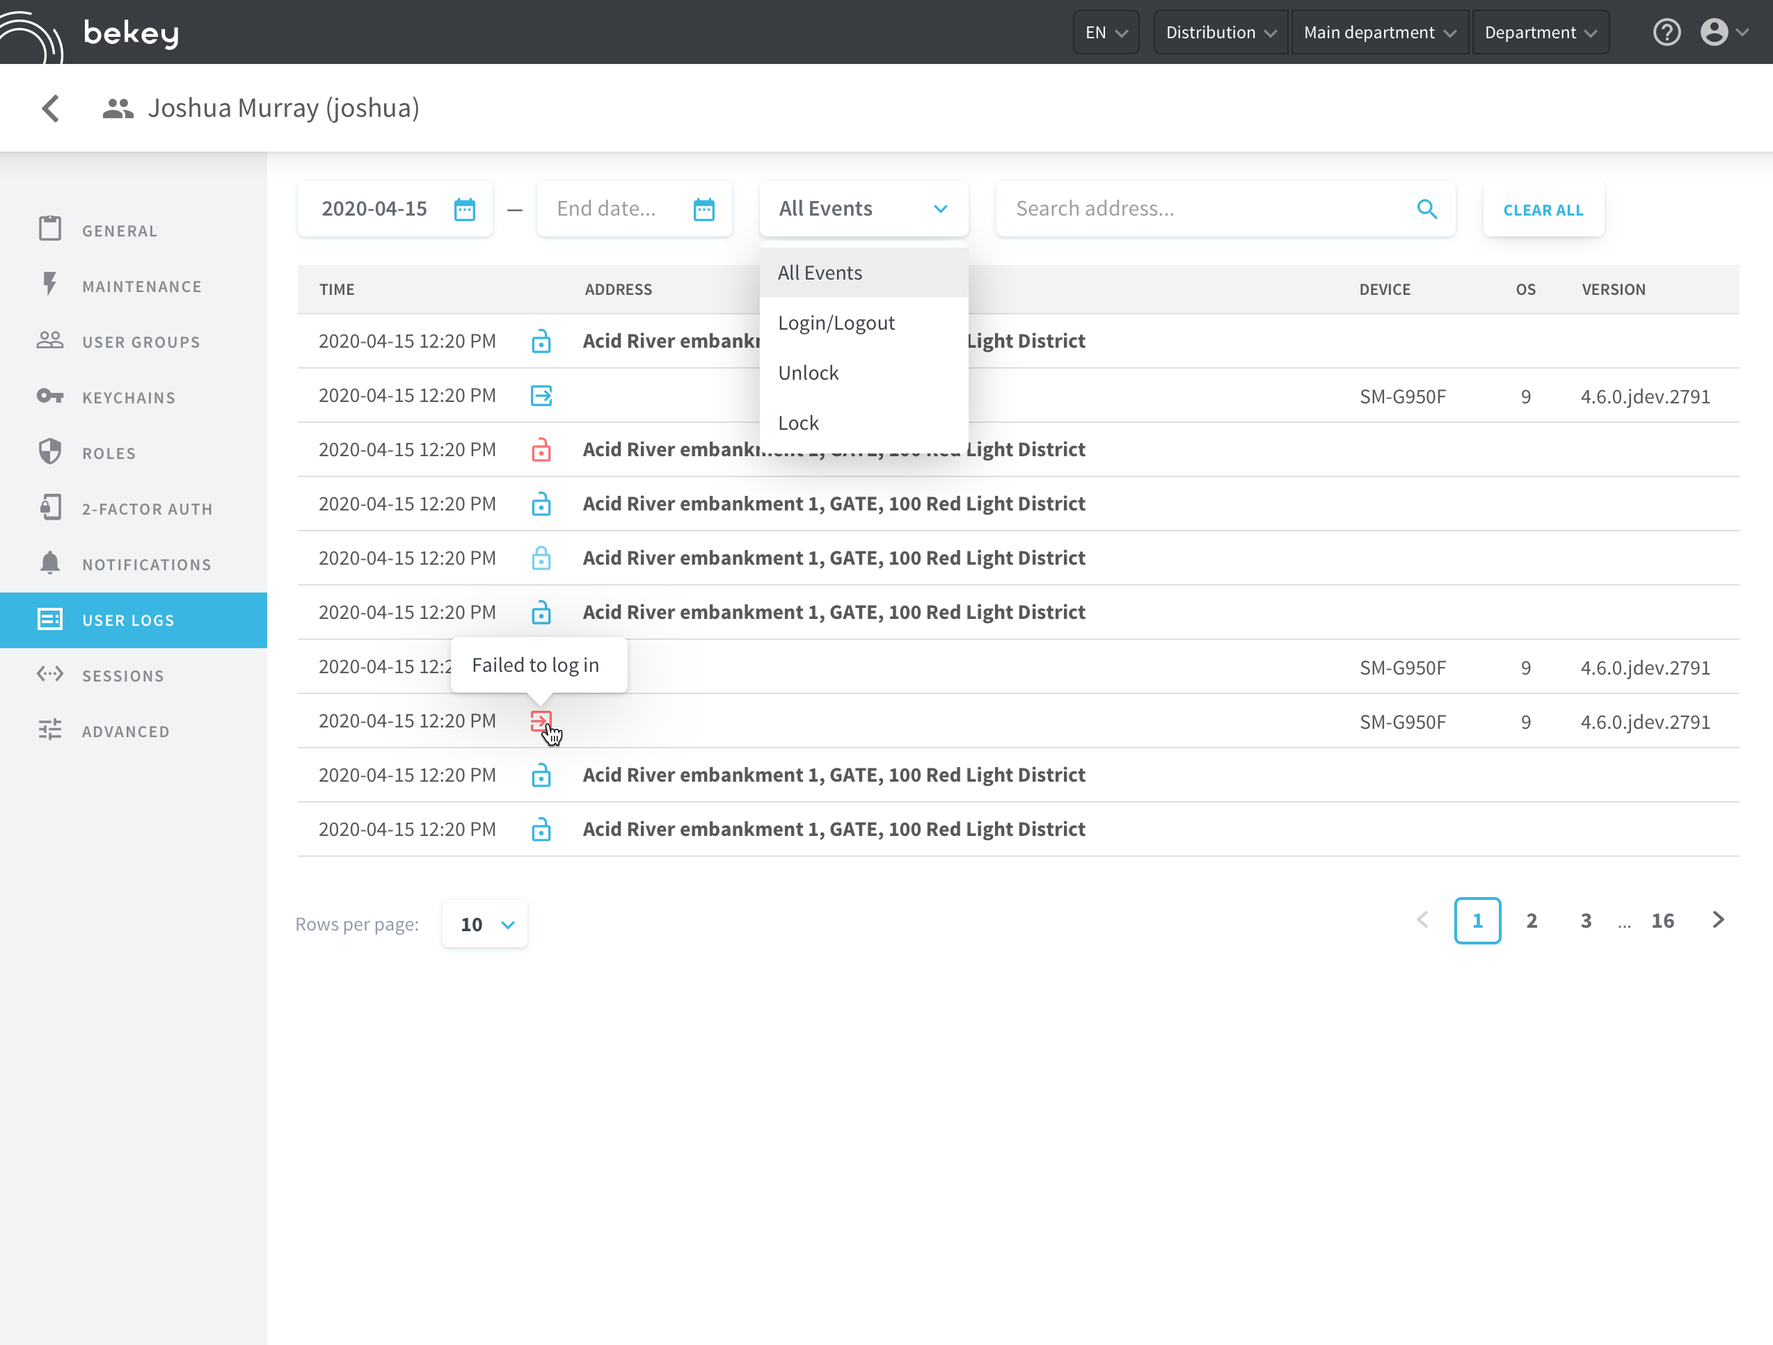Click the search magnifier icon
The width and height of the screenshot is (1773, 1345).
click(1426, 209)
